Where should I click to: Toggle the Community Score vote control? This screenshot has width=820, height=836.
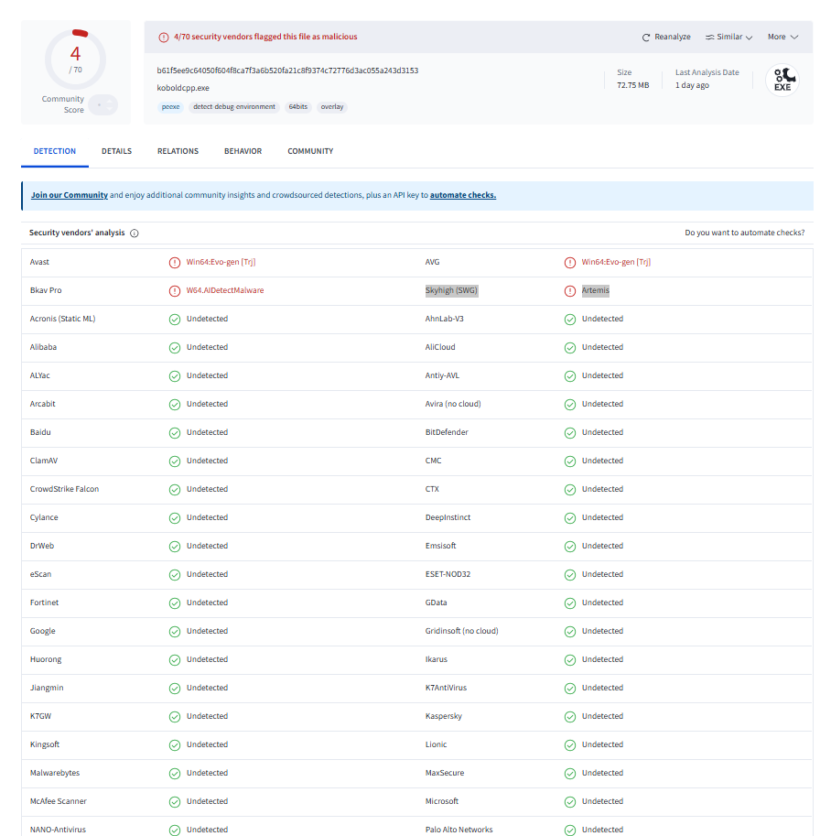[103, 105]
